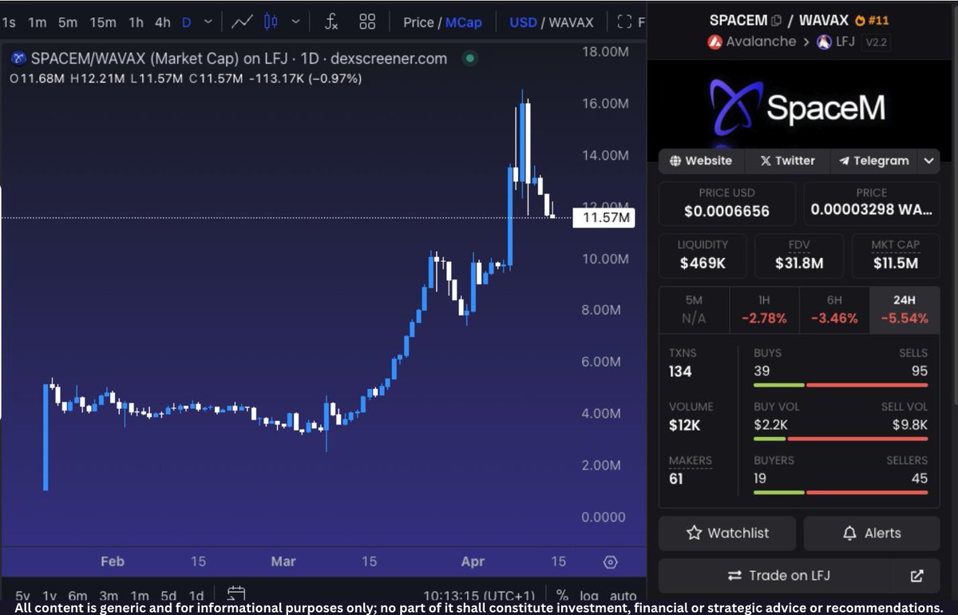The image size is (958, 615).
Task: Click the buyers versus sellers bar
Action: [x=841, y=492]
